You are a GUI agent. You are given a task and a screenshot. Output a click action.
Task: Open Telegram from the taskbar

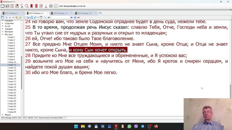coord(142,126)
